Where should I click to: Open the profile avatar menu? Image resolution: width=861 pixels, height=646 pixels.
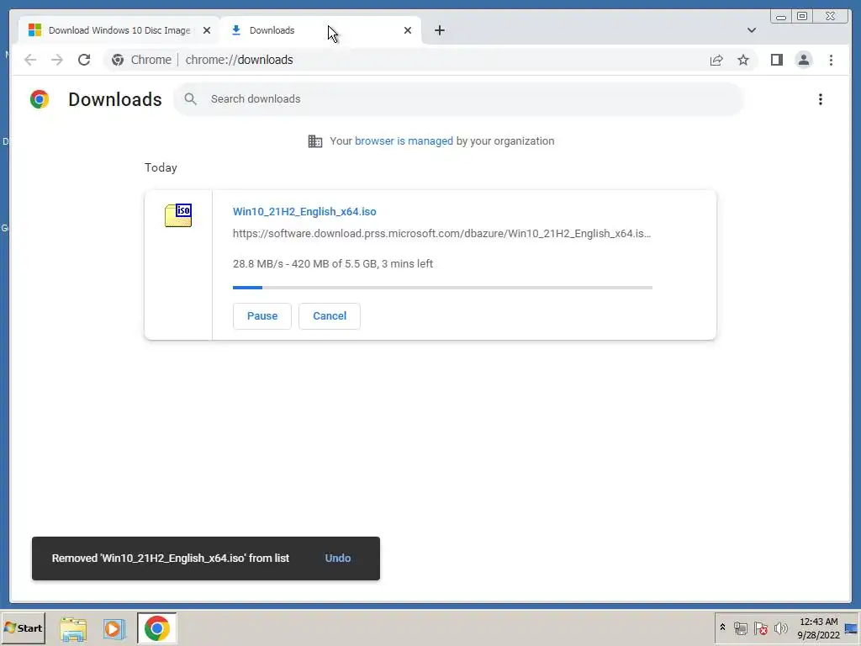pyautogui.click(x=803, y=60)
